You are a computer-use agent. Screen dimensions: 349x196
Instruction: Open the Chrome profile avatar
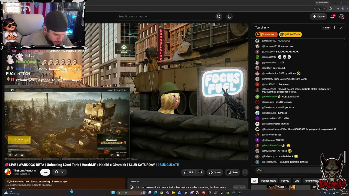(x=343, y=8)
